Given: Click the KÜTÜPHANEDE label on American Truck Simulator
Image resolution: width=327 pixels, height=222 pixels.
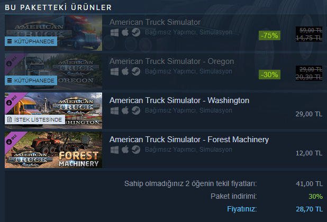Looking at the screenshot, I should pyautogui.click(x=31, y=41).
